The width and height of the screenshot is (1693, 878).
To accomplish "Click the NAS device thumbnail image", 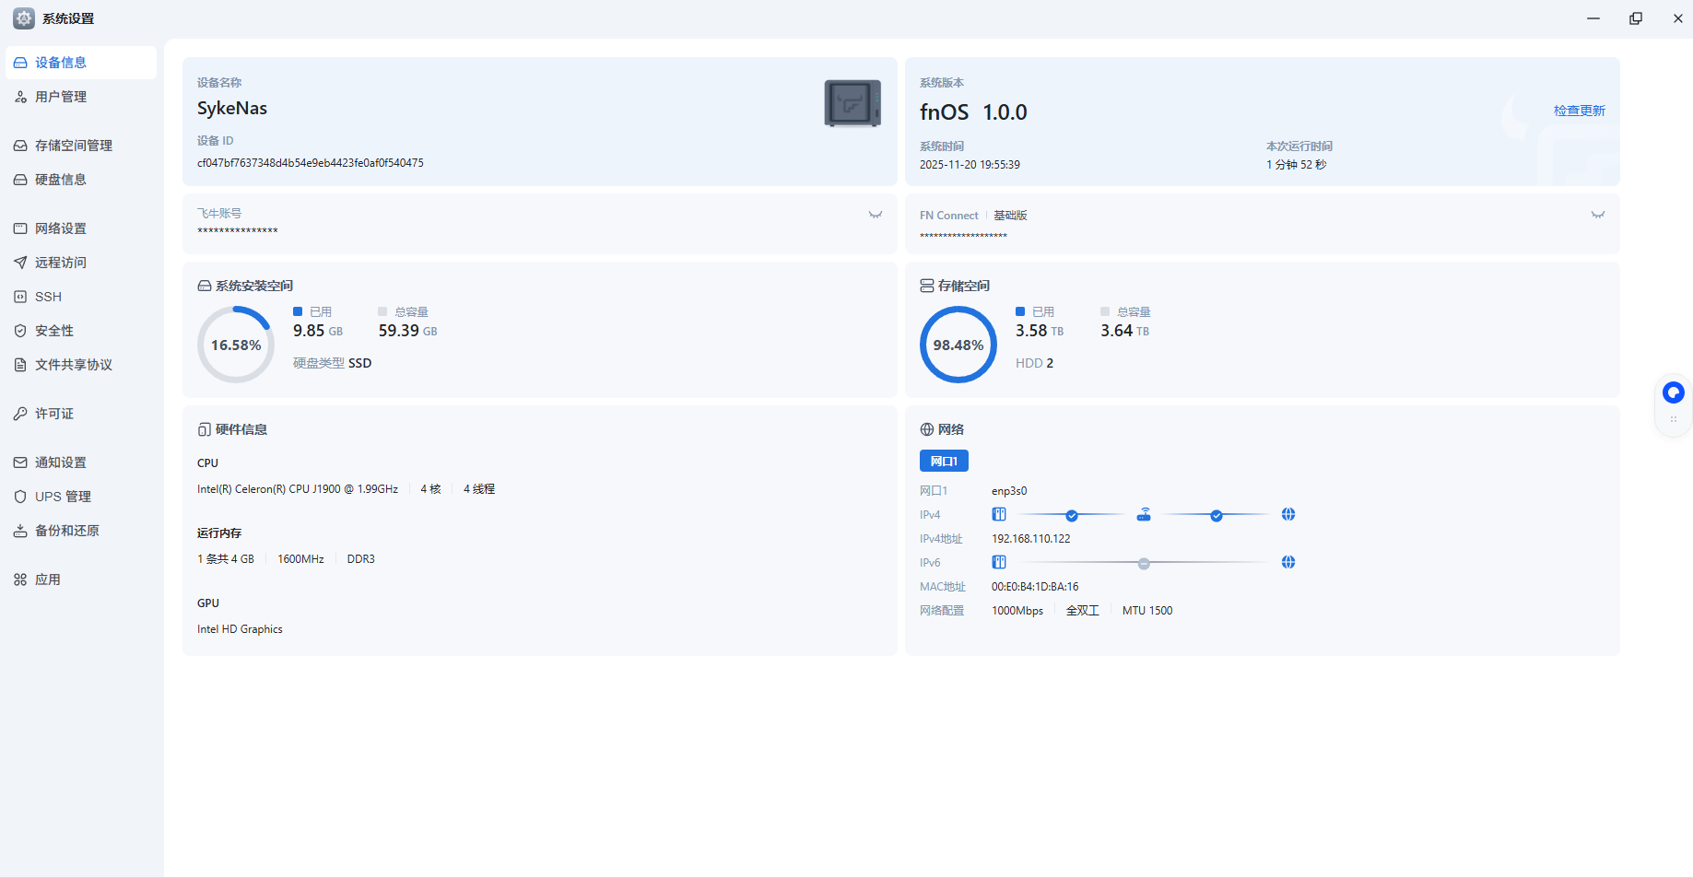I will [x=852, y=102].
